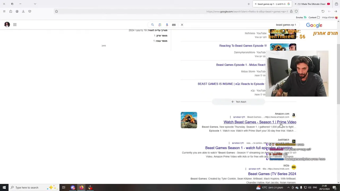The image size is (340, 191).
Task: Bookmark this page with the star icon
Action: [56, 11]
